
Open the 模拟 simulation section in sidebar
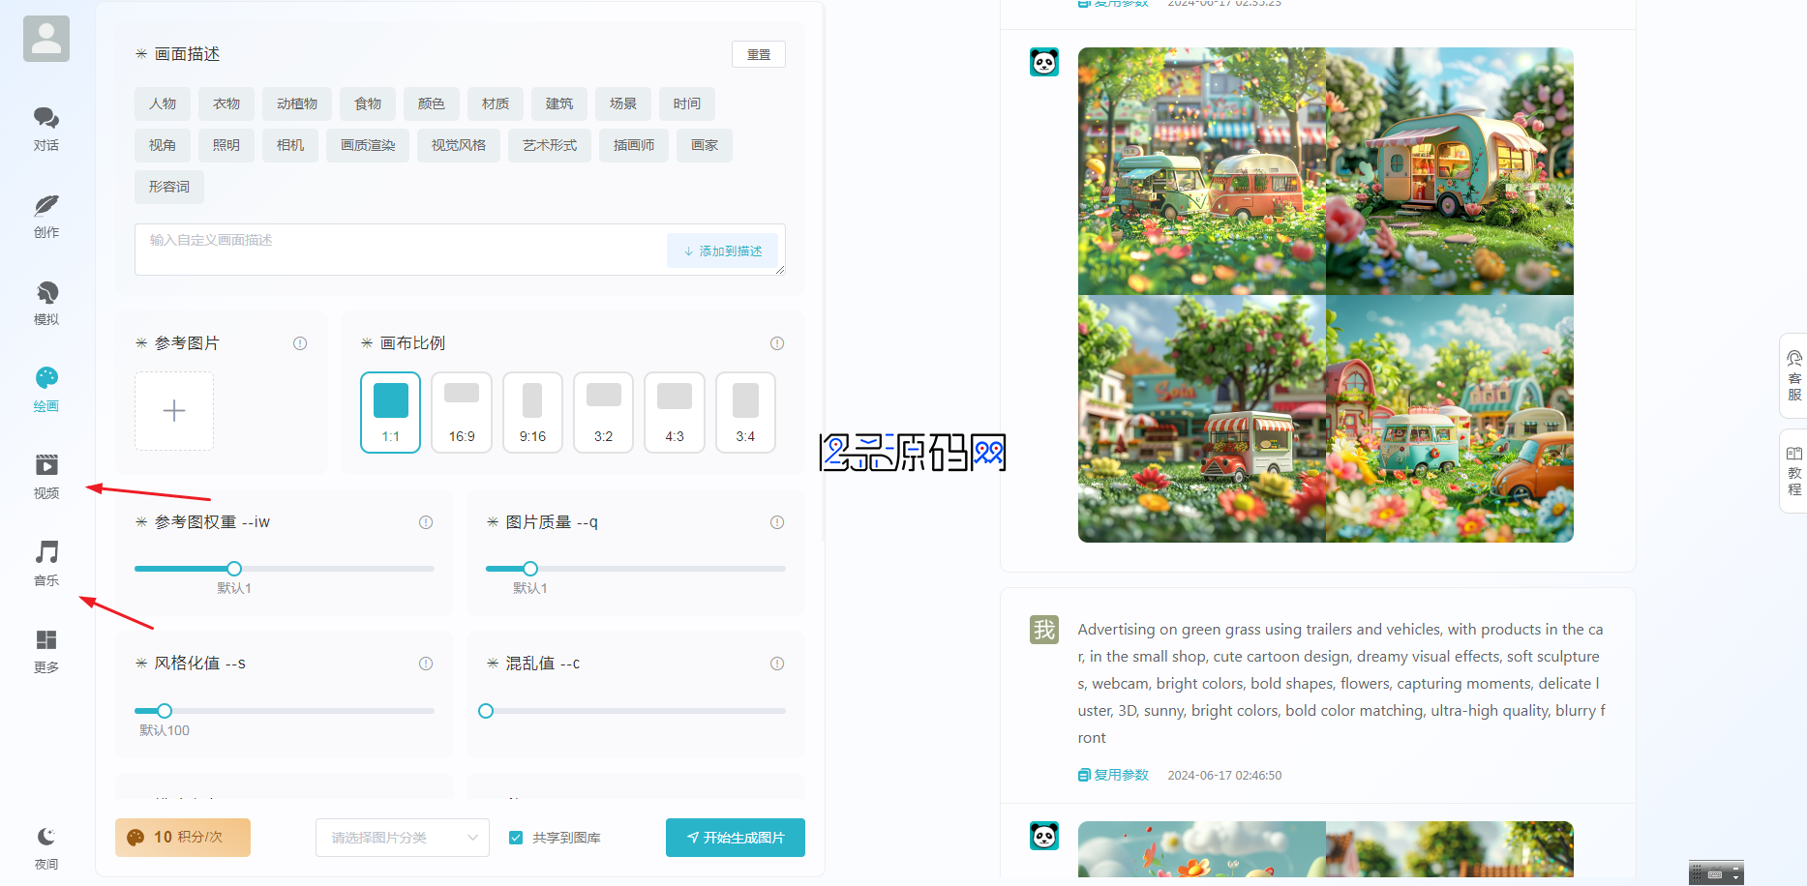click(46, 303)
